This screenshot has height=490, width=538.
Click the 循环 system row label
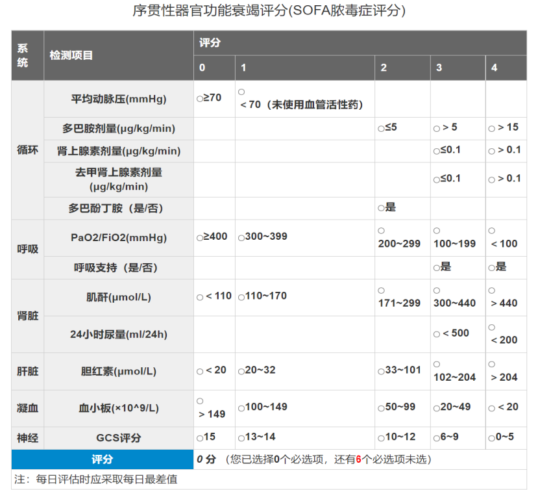tap(27, 150)
